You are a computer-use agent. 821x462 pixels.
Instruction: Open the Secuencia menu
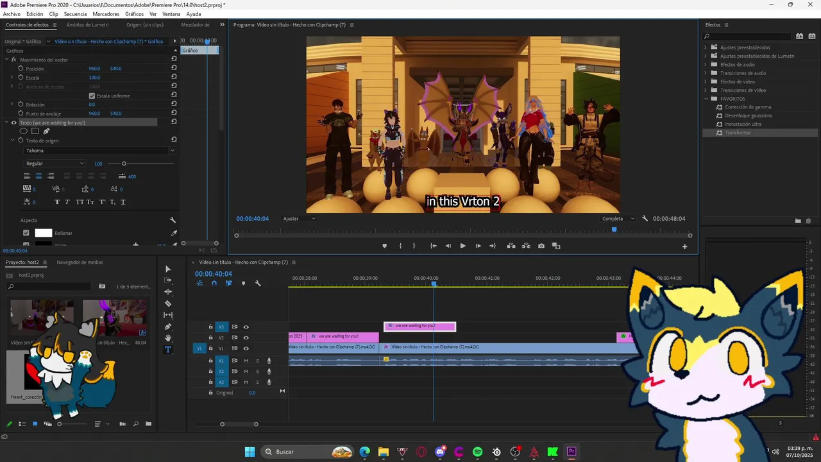click(75, 13)
